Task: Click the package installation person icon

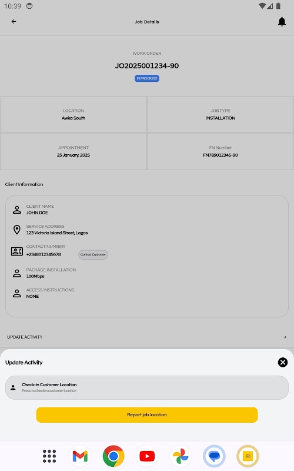Action: (17, 273)
